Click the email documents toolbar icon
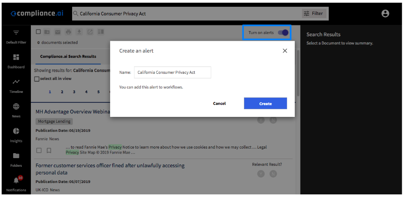404x198 pixels. [58, 32]
